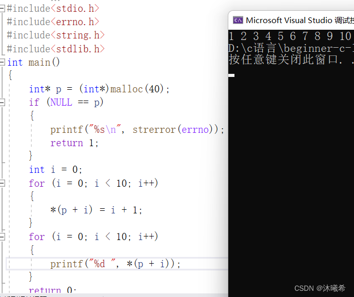This screenshot has width=354, height=297.
Task: Click on the malloc(40) call
Action: [x=137, y=89]
